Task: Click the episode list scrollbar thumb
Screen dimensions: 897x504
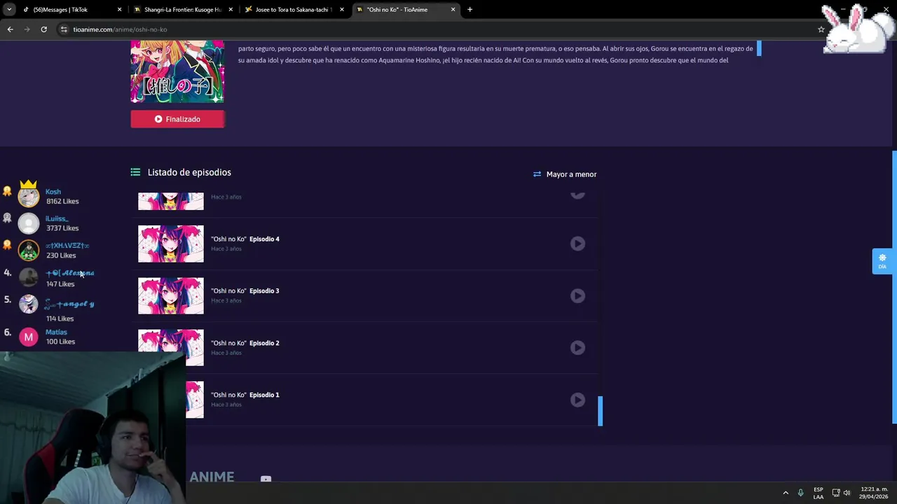Action: pos(600,411)
